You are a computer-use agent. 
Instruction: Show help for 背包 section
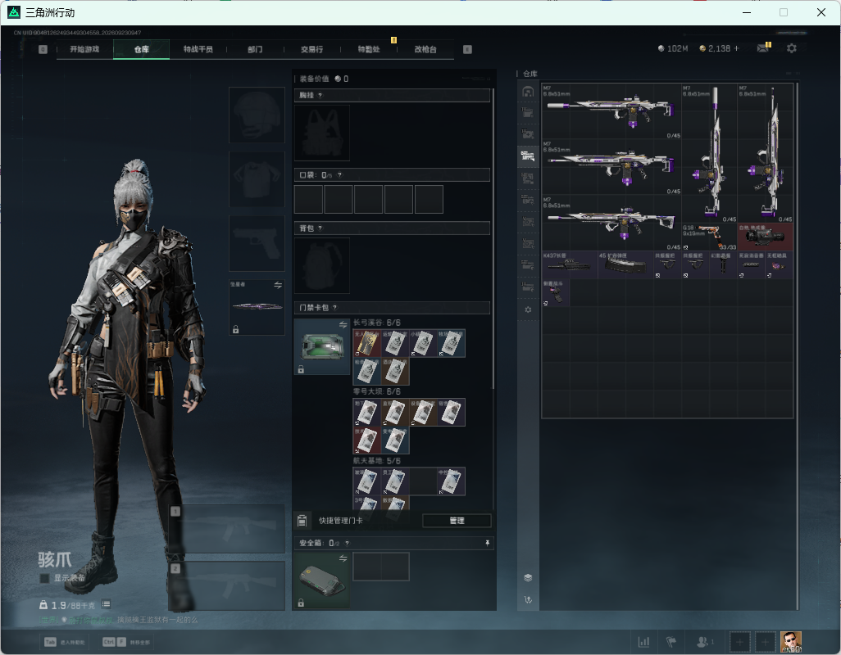tap(320, 228)
